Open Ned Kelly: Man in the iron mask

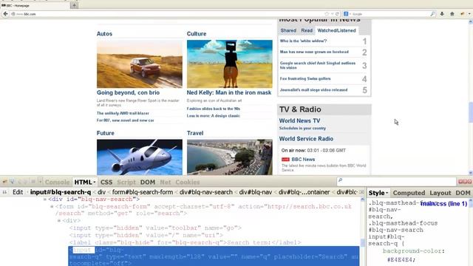coord(229,92)
